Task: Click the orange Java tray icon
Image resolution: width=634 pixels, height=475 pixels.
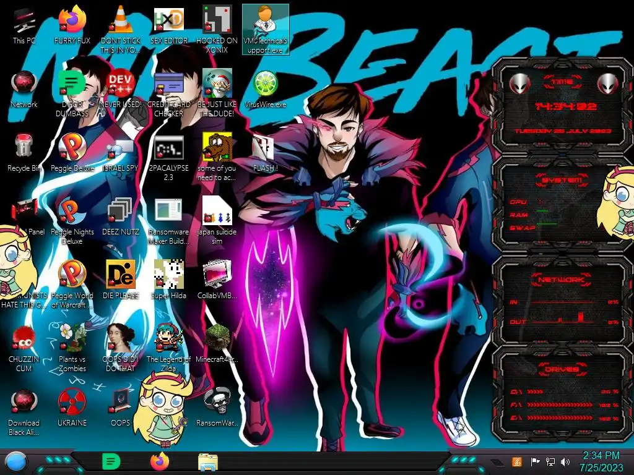Action: point(517,461)
